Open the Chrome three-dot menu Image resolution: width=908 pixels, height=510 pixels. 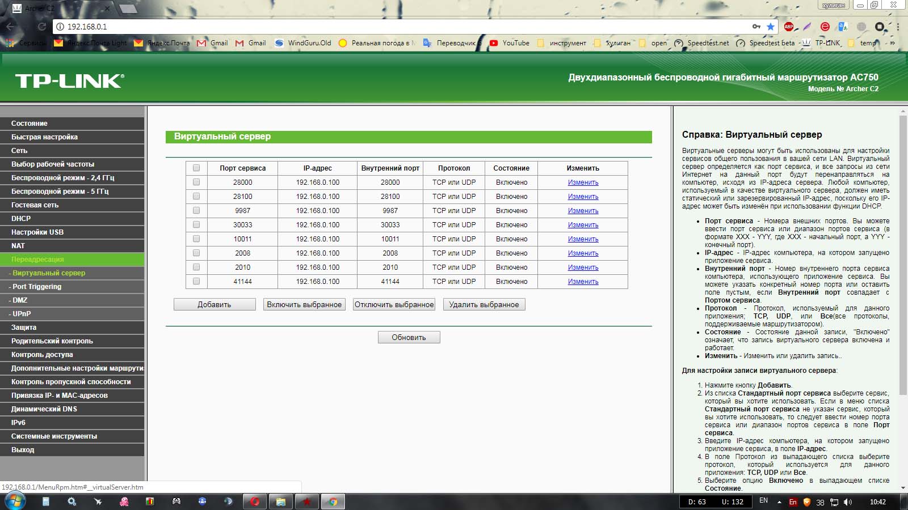click(x=898, y=27)
